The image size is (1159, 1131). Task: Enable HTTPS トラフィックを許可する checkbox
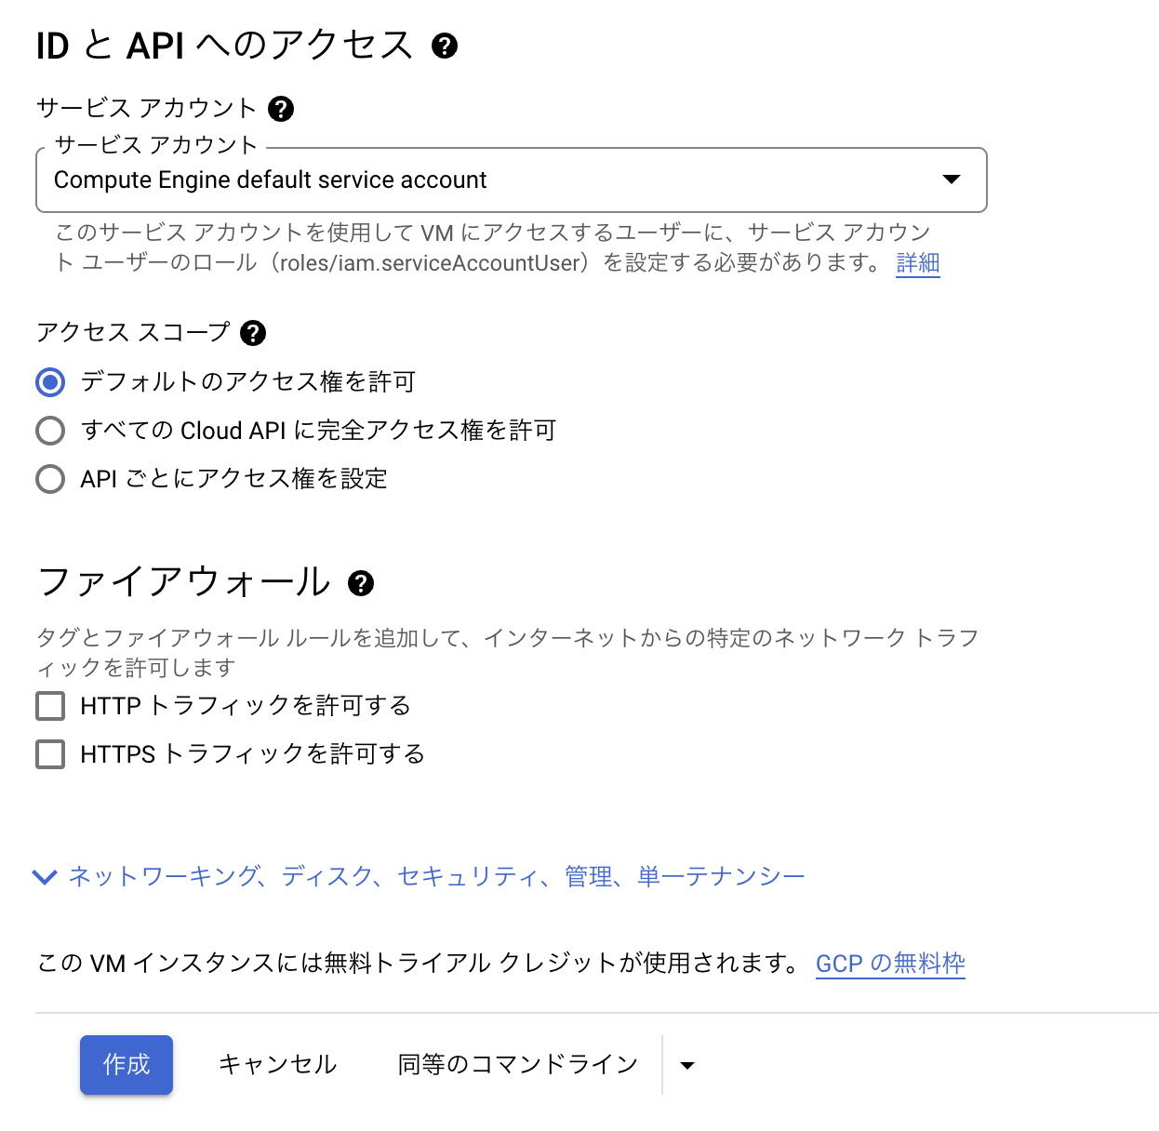50,754
